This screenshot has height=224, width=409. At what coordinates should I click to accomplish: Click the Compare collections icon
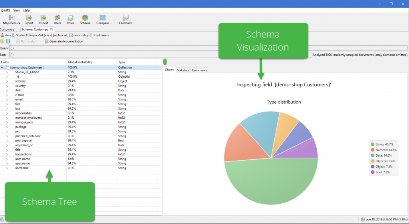(103, 18)
